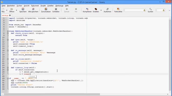Open a file with Öffnen
Screen dimensions: 172x96
(x=12, y=10)
